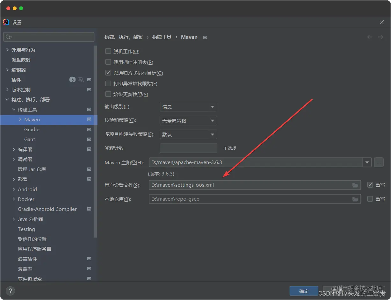The width and height of the screenshot is (391, 300).
Task: Click the project-level icon on Gant row
Action: pos(89,139)
